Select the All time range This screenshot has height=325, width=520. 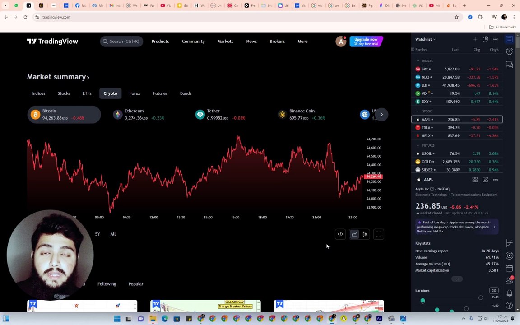[x=113, y=234]
